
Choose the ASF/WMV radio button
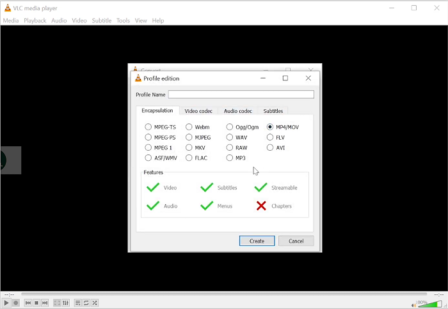point(148,158)
